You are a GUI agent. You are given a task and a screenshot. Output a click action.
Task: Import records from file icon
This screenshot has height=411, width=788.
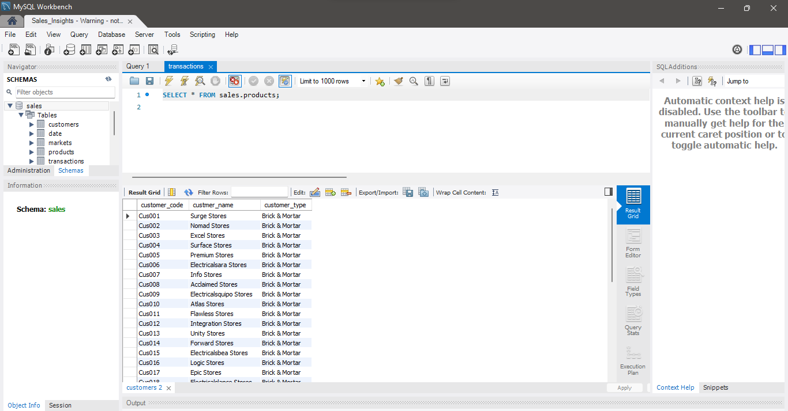tap(423, 192)
